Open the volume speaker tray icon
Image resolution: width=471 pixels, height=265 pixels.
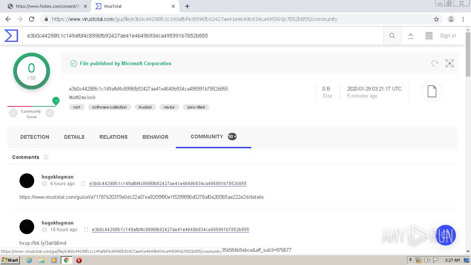pyautogui.click(x=427, y=260)
